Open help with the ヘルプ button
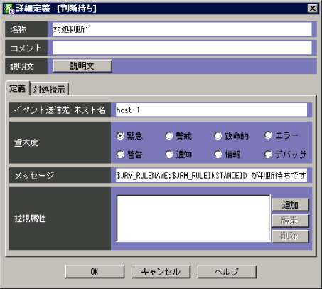 [x=227, y=272]
